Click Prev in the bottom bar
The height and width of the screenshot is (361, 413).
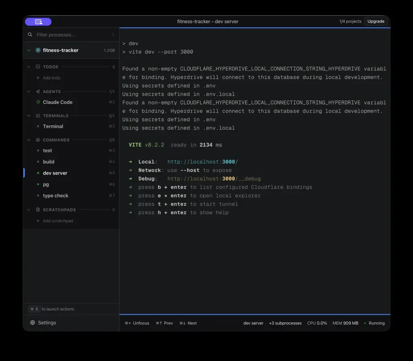(165, 323)
